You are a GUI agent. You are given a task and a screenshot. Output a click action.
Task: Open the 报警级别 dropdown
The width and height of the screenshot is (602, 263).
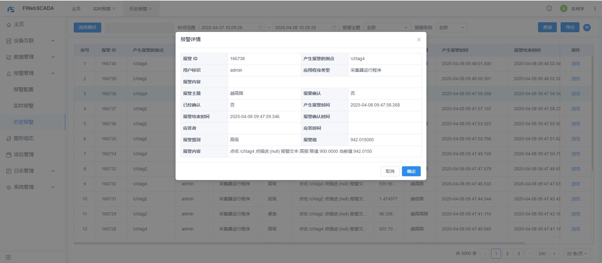(x=451, y=28)
